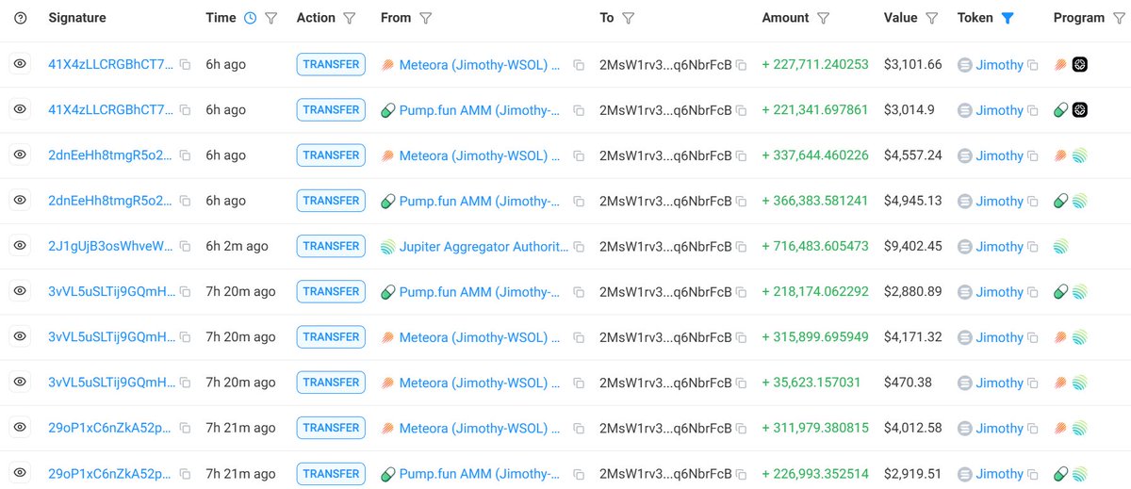Open the Jimothy token link in the $3,101.66 row

pos(999,64)
